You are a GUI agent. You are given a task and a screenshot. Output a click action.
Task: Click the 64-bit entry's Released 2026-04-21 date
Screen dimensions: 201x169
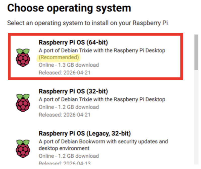point(65,73)
